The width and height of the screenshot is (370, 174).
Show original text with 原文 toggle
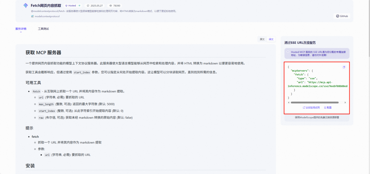pyautogui.click(x=262, y=39)
